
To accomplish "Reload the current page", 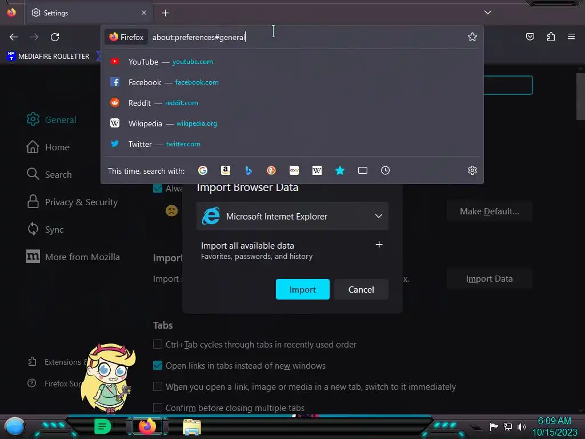I will coord(55,37).
